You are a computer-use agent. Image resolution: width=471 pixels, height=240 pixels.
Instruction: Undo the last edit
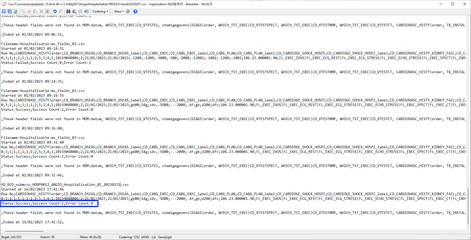tap(55, 11)
